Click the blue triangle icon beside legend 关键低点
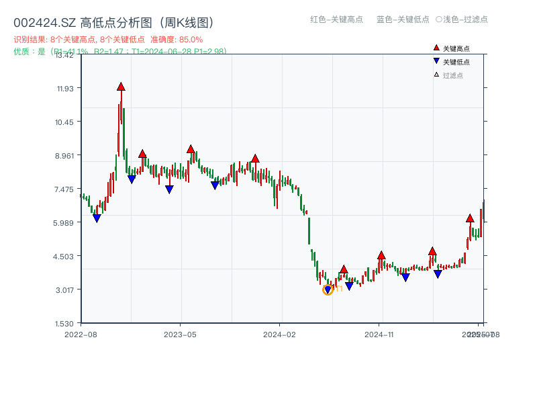The height and width of the screenshot is (403, 537). point(436,62)
